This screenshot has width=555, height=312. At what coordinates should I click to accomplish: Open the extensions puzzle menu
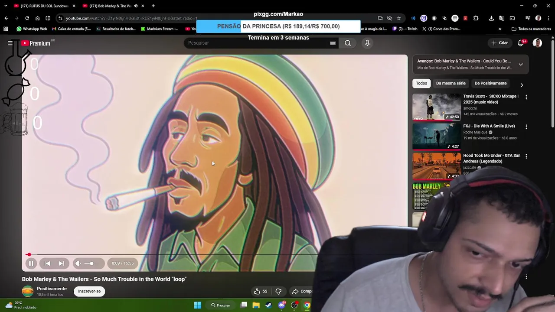[476, 18]
